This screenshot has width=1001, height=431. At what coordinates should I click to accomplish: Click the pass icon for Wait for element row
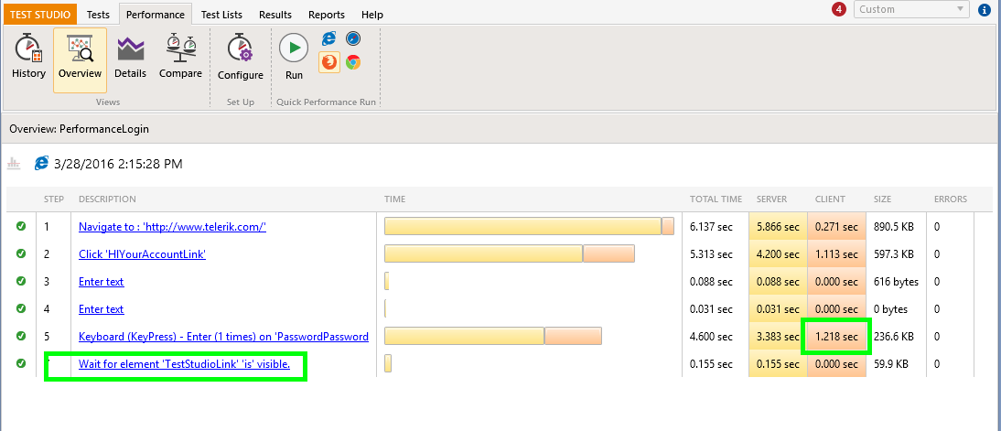(21, 363)
